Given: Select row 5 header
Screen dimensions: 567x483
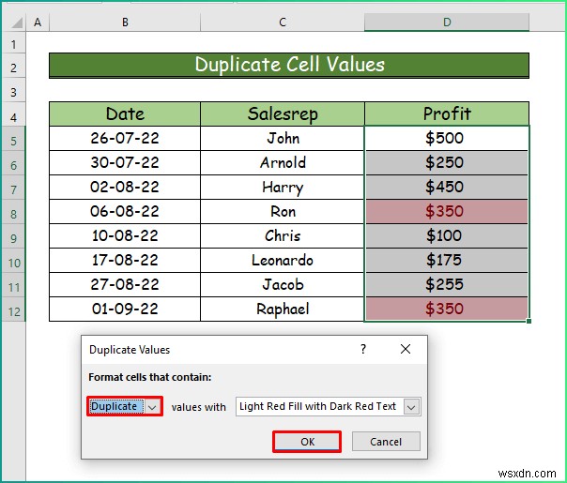Looking at the screenshot, I should point(13,140).
